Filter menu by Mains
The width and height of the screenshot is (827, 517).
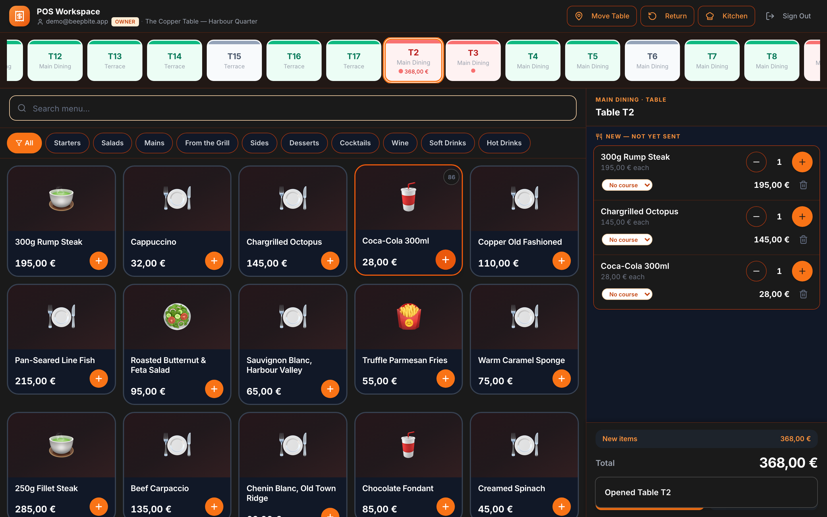click(154, 143)
